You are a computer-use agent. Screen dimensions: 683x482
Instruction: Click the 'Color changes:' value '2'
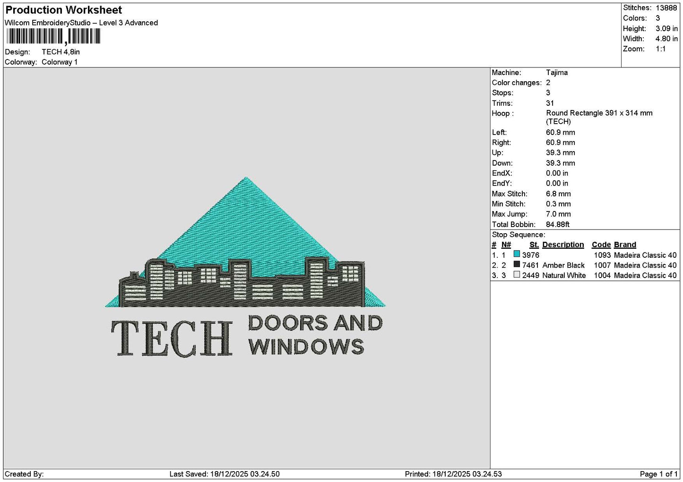[x=548, y=83]
